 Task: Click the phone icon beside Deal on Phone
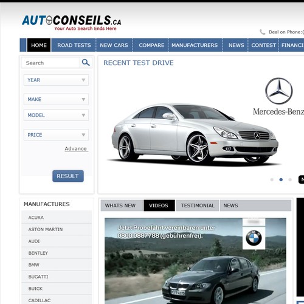263,32
